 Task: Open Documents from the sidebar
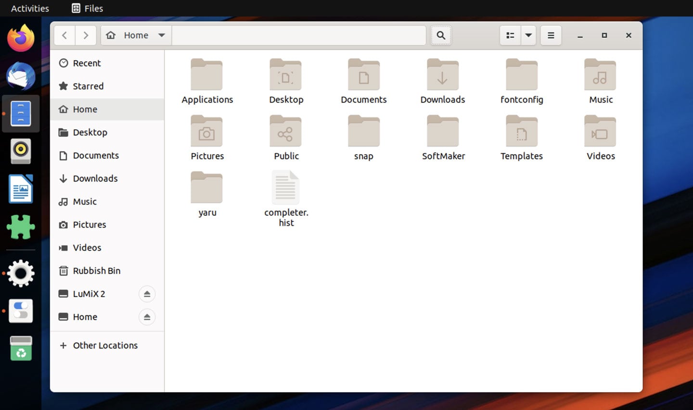pyautogui.click(x=107, y=155)
